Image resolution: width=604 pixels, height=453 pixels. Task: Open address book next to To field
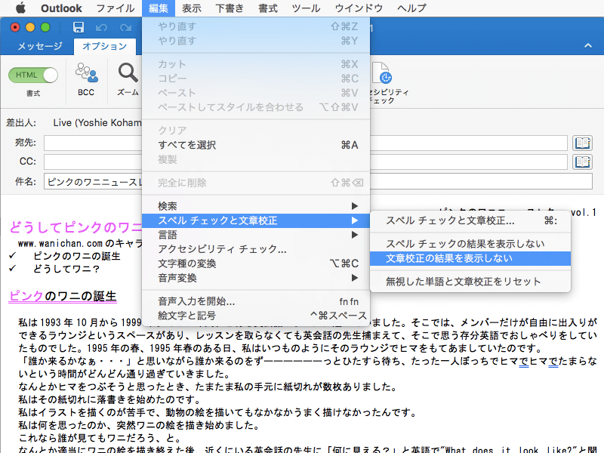point(582,143)
